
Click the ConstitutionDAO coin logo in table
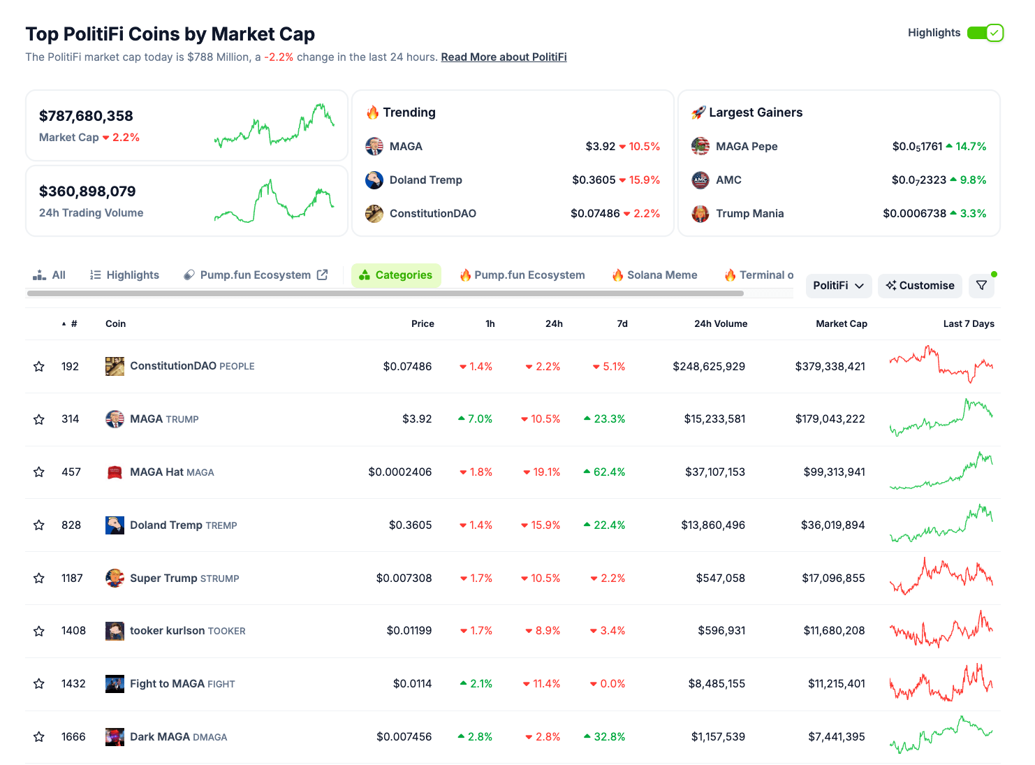[115, 366]
